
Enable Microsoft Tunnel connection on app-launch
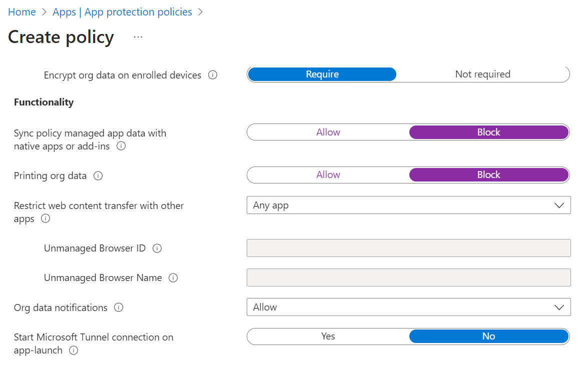328,336
